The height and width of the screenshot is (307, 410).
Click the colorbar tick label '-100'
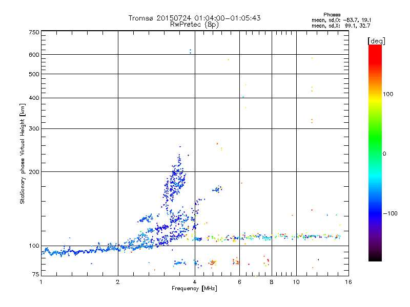pos(390,213)
